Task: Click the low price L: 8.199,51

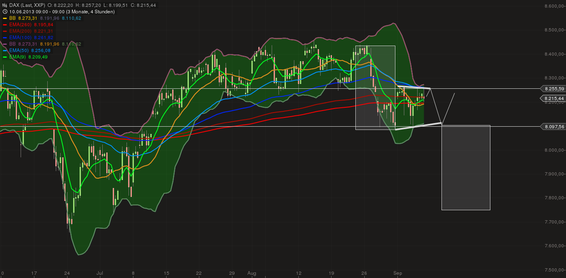Action: click(116, 5)
